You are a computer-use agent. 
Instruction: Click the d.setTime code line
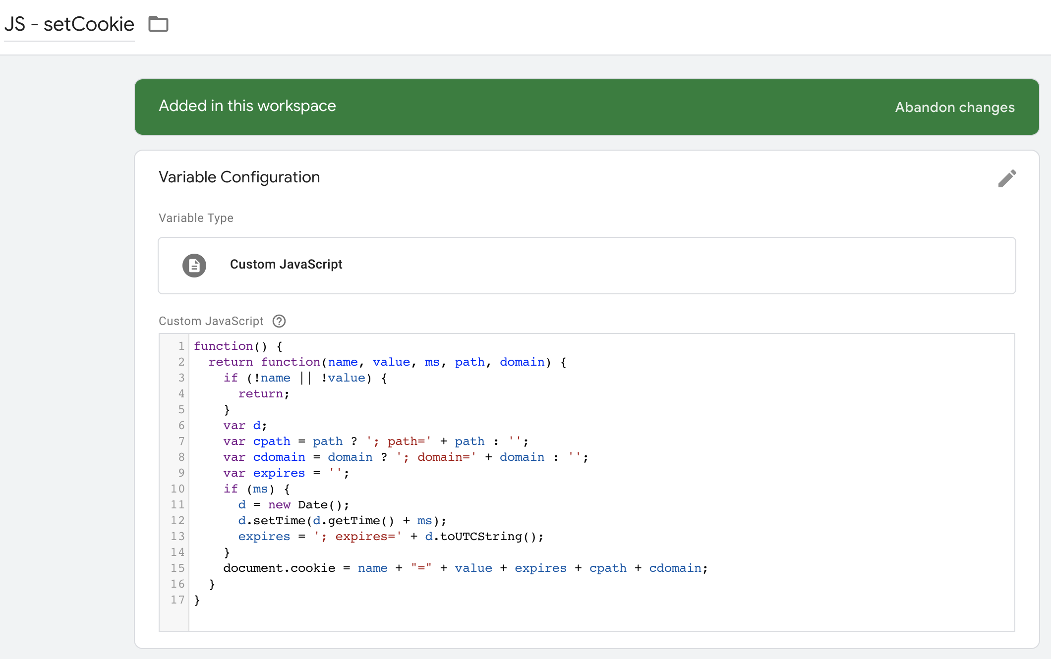coord(342,521)
